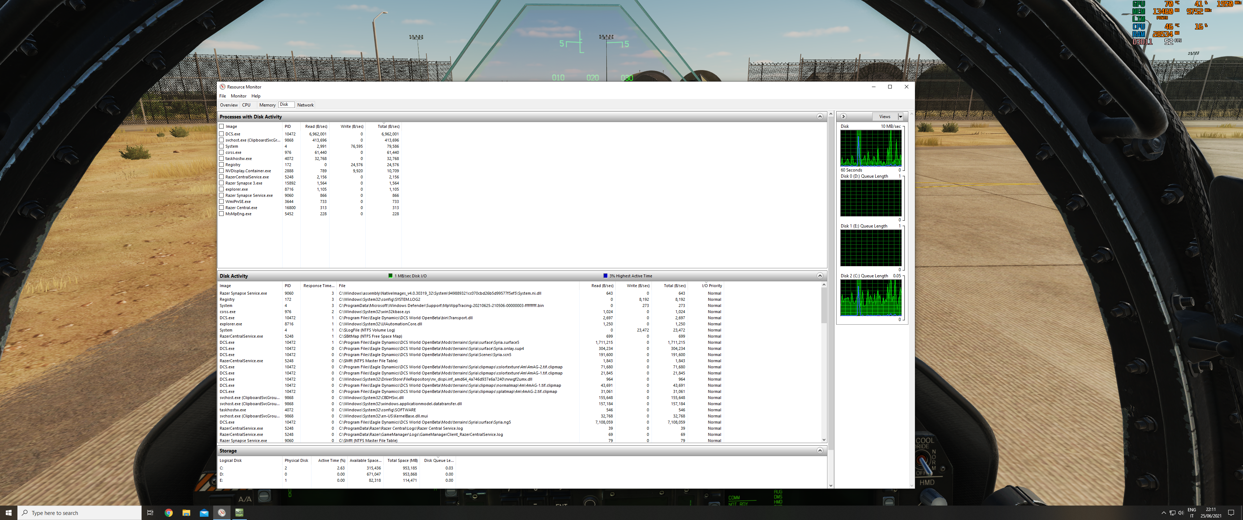Collapse the Processes with Disk Activity section
Screen dimensions: 1243x520
820,116
